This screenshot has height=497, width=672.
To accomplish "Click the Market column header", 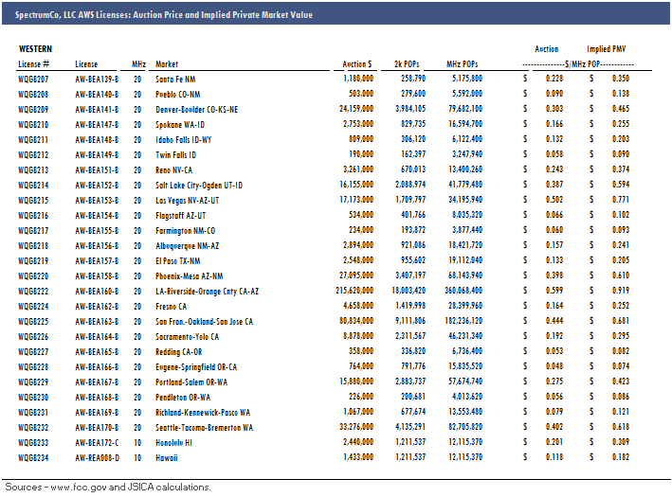I will tap(167, 63).
